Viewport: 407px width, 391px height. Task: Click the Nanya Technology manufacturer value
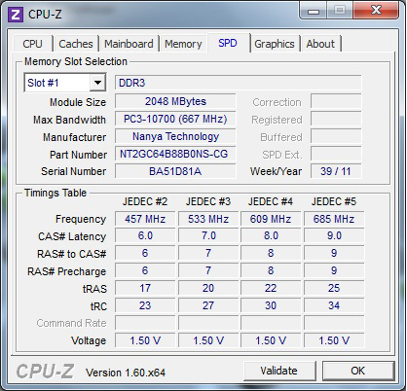tap(175, 136)
